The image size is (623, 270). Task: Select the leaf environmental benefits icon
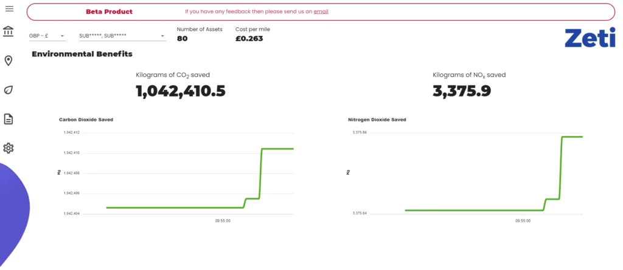(x=9, y=90)
